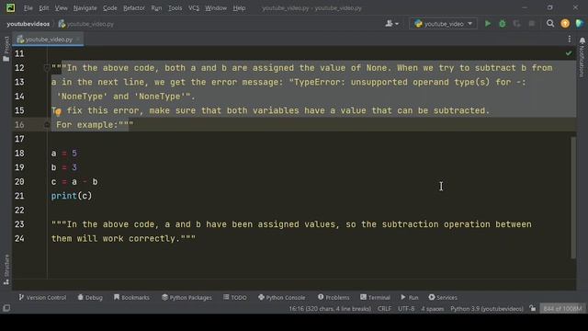Collapse fold marker on line 16
The height and width of the screenshot is (331, 588).
point(47,125)
